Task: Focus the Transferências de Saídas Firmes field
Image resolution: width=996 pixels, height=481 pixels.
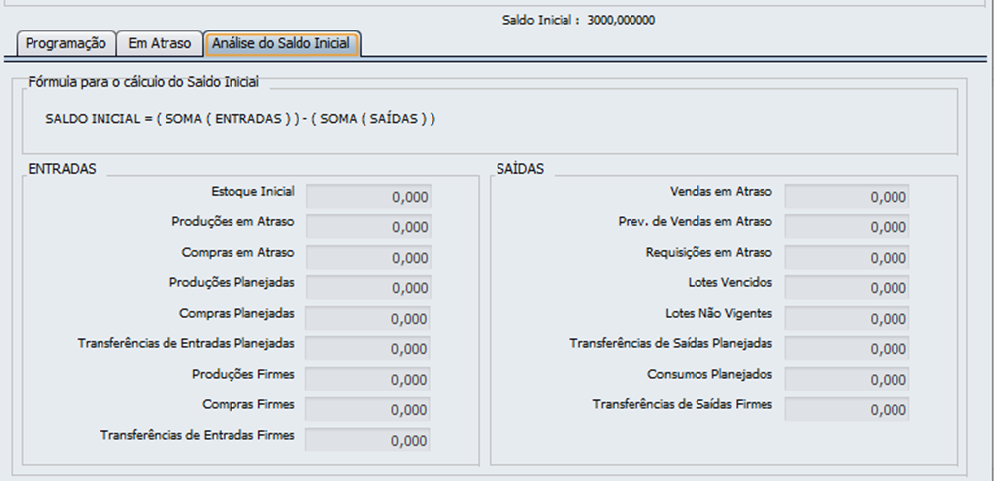Action: point(846,410)
